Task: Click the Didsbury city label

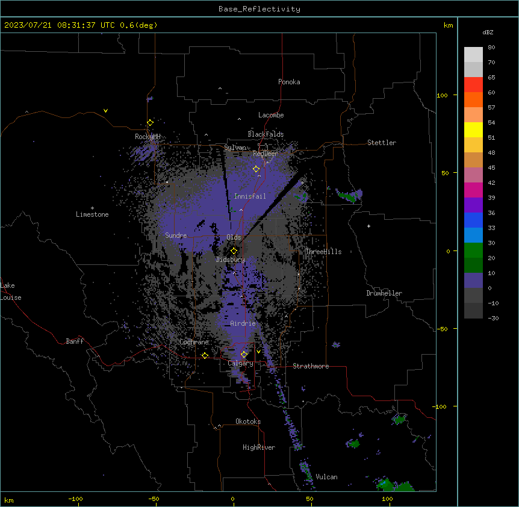Action: coord(231,260)
